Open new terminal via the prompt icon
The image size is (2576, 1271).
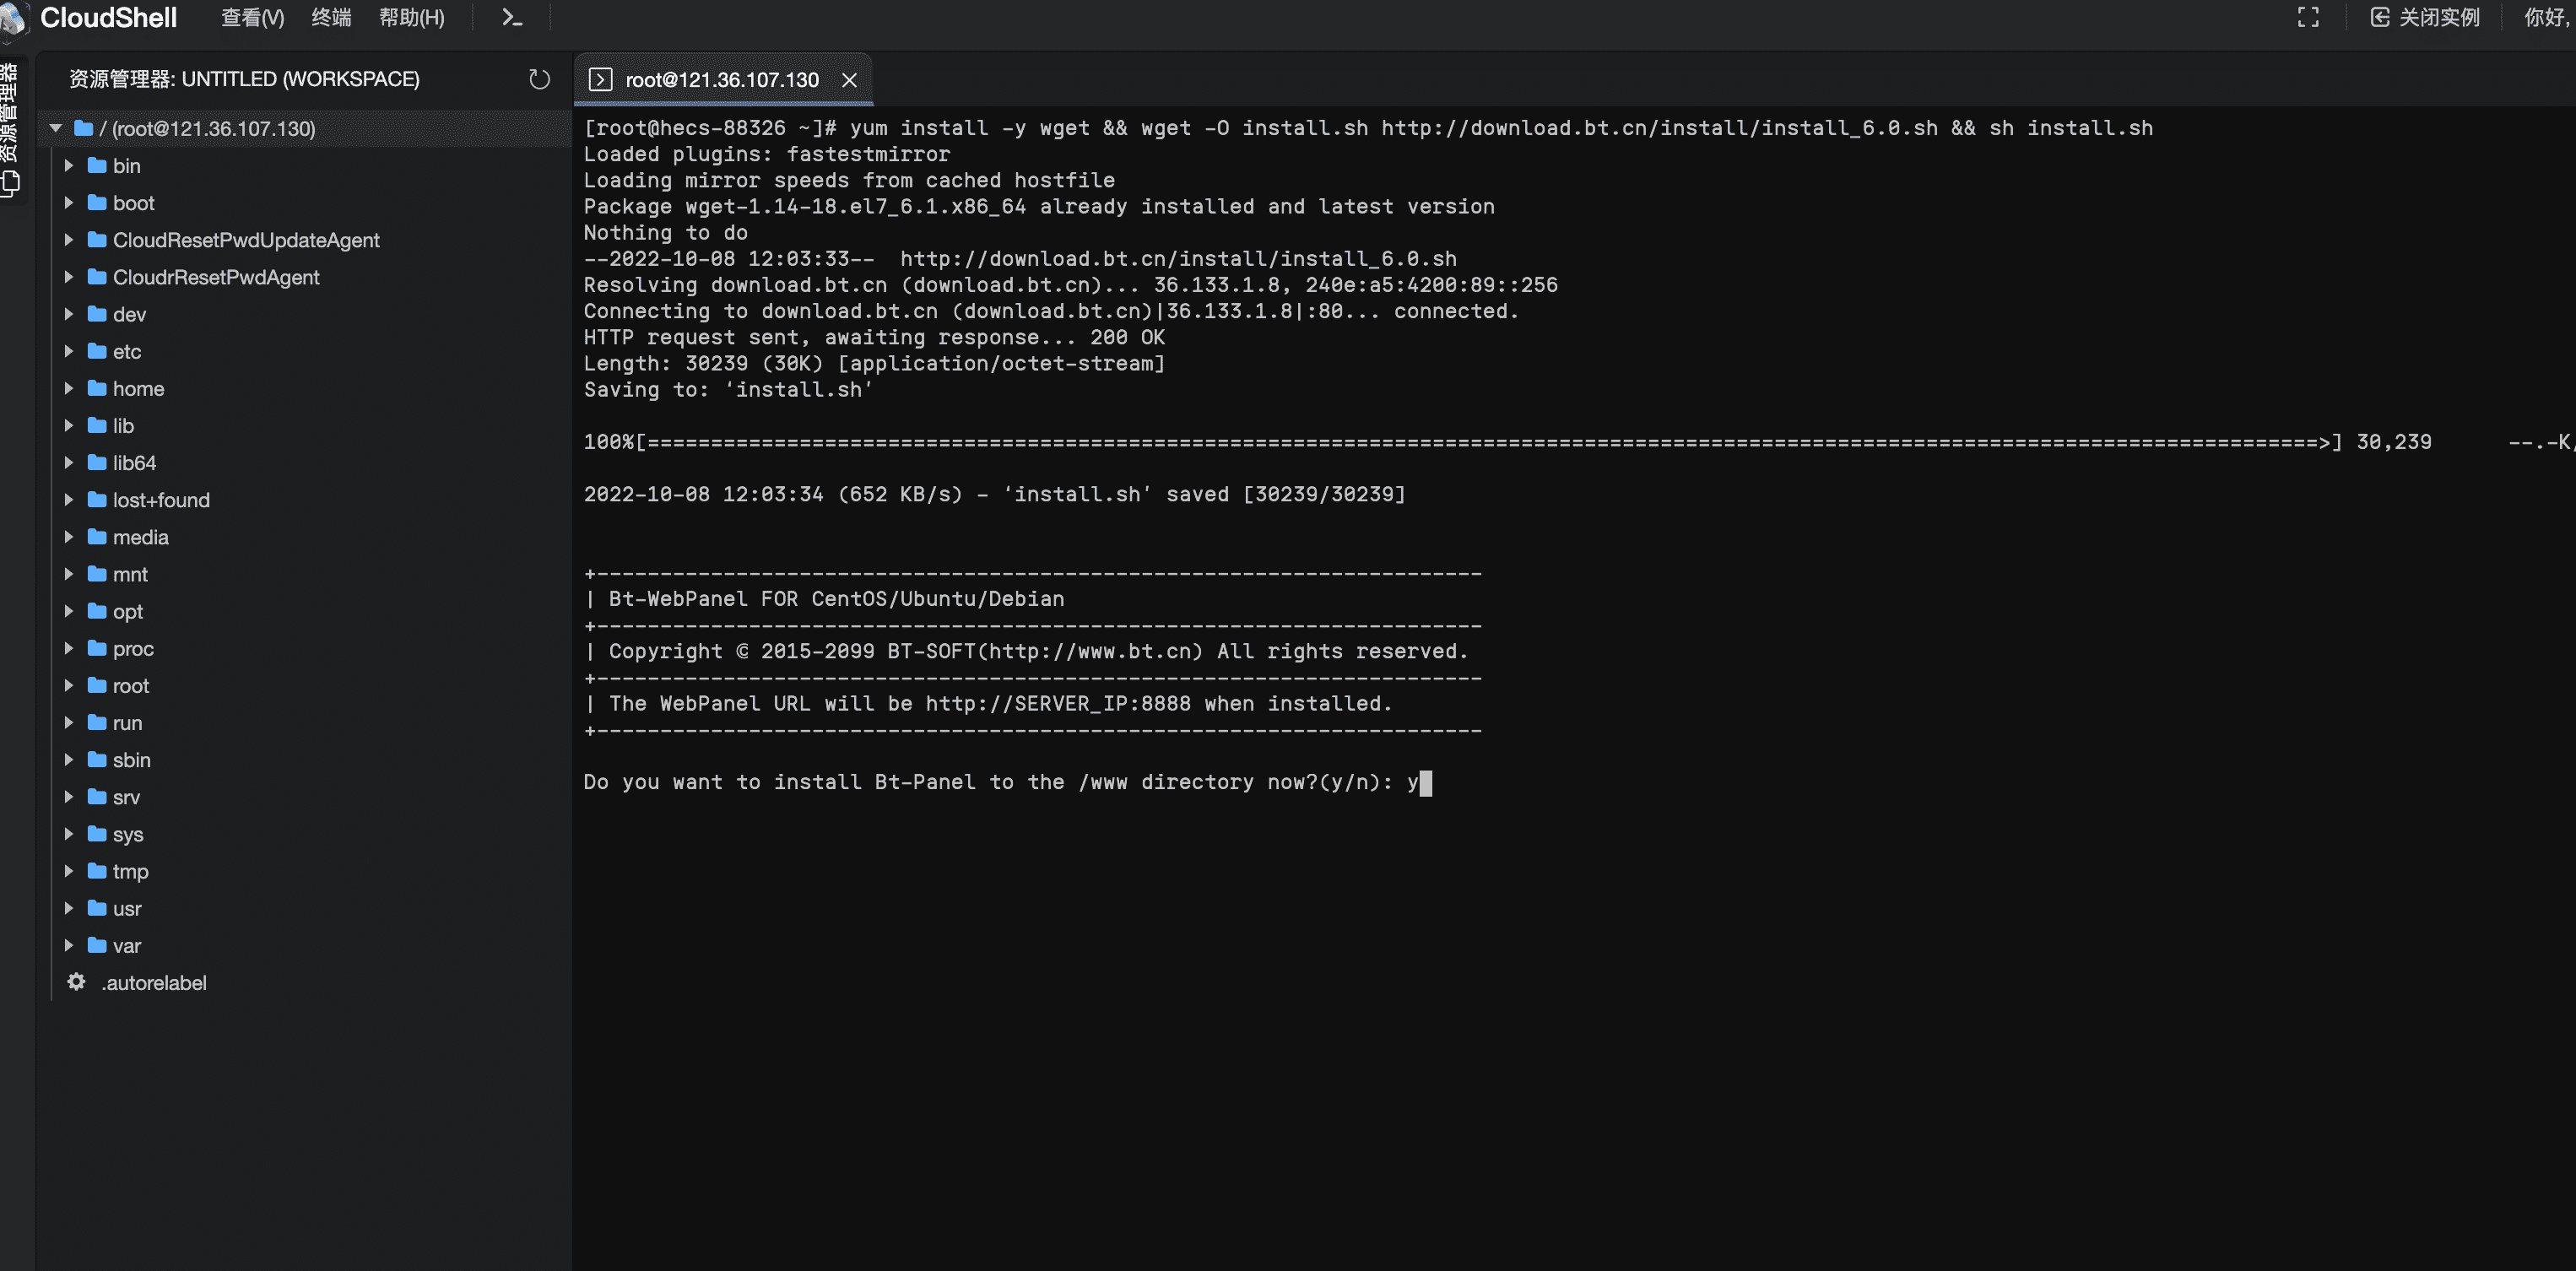click(512, 17)
